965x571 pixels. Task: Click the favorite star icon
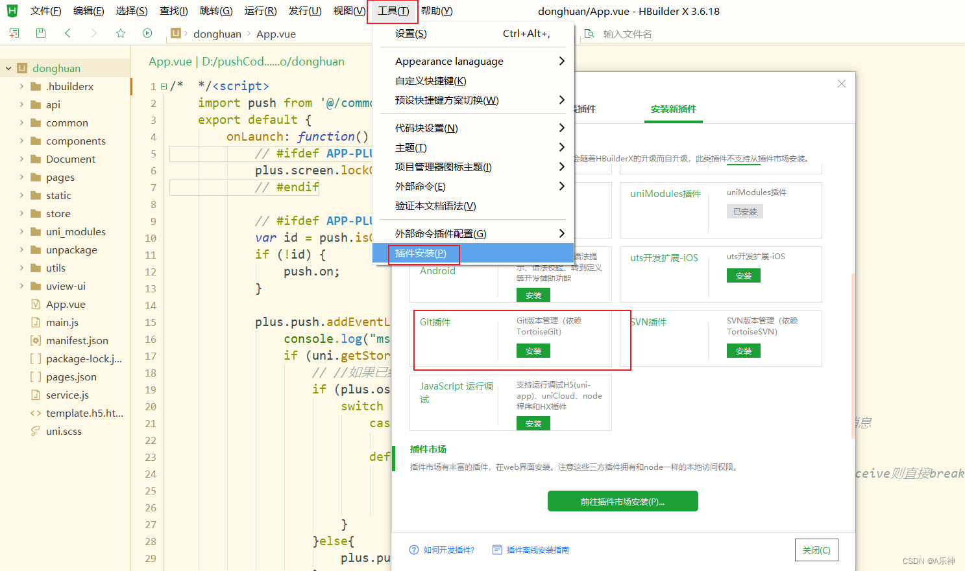click(120, 33)
